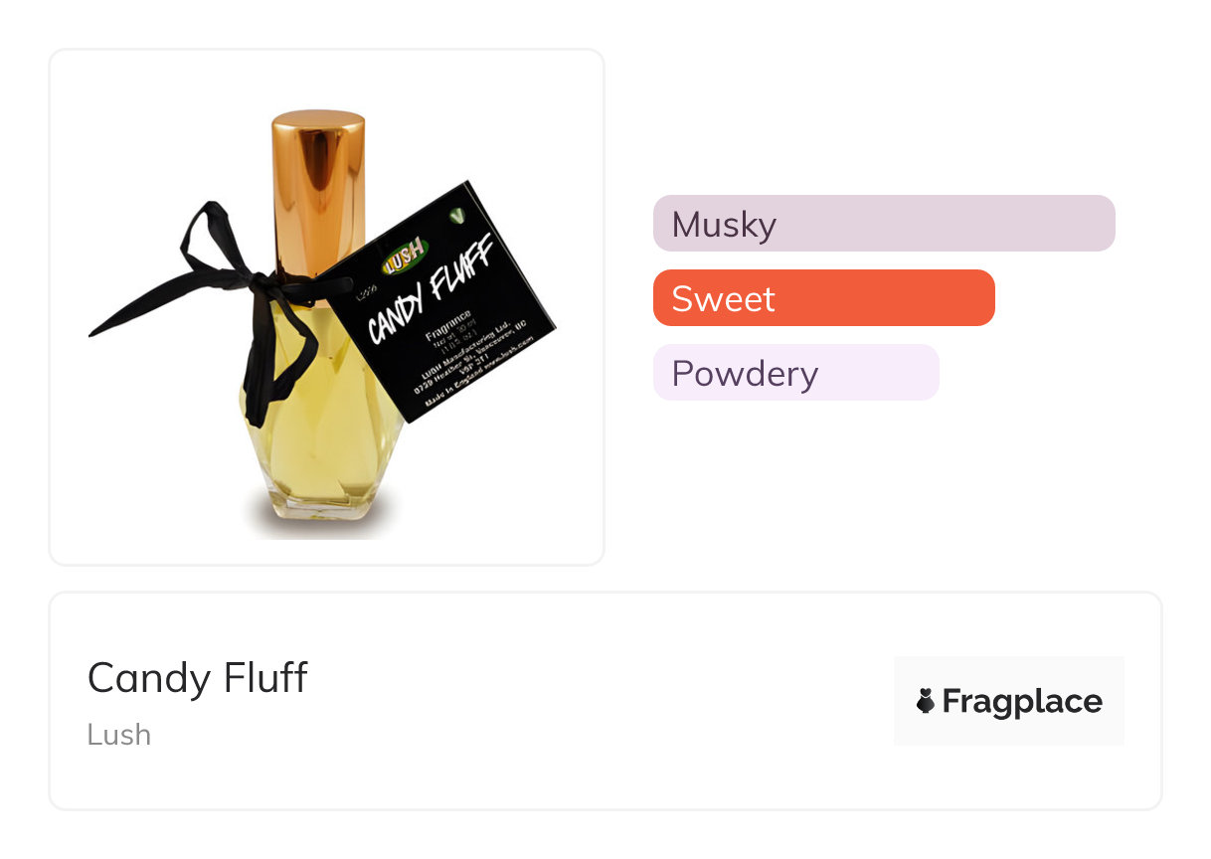Click the copper bottle cap
This screenshot has width=1211, height=859.
pos(317,189)
